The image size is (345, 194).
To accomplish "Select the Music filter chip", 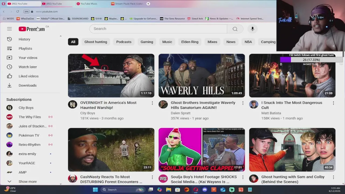I will click(x=167, y=42).
